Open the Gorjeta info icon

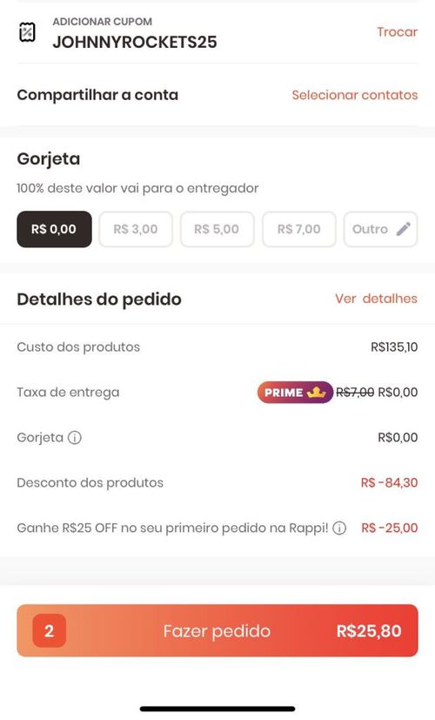click(x=74, y=438)
